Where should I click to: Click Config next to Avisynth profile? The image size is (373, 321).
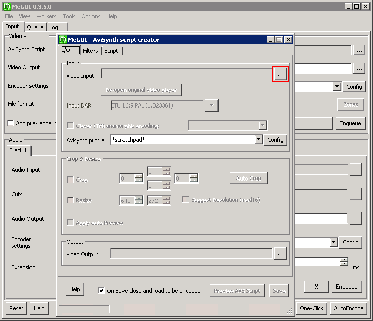click(275, 140)
